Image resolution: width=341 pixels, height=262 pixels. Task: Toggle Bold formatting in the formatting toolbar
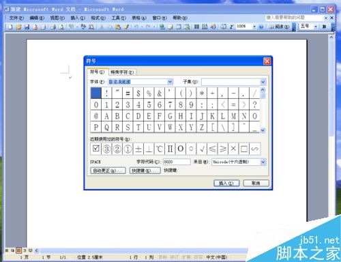point(324,27)
